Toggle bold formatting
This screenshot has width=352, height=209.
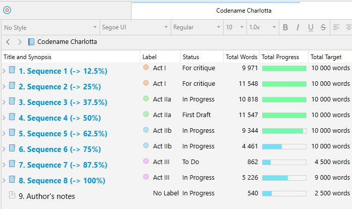tap(285, 27)
